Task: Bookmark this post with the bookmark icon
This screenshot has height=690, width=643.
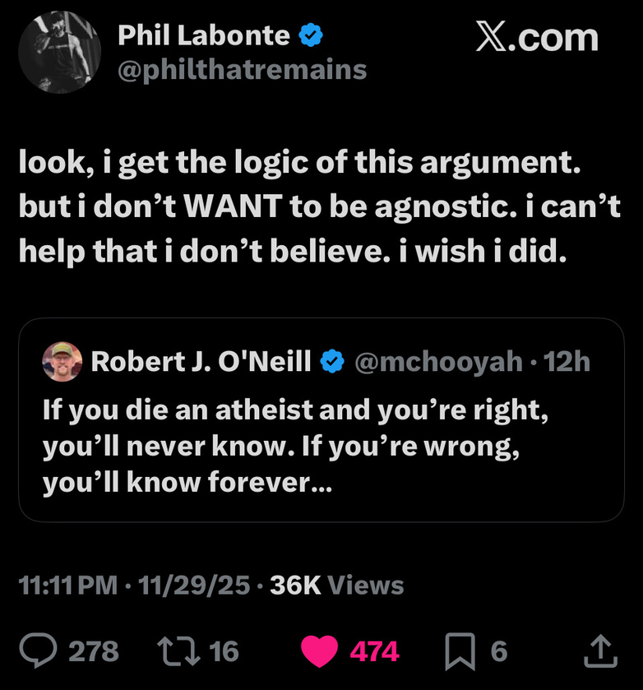Action: (460, 651)
